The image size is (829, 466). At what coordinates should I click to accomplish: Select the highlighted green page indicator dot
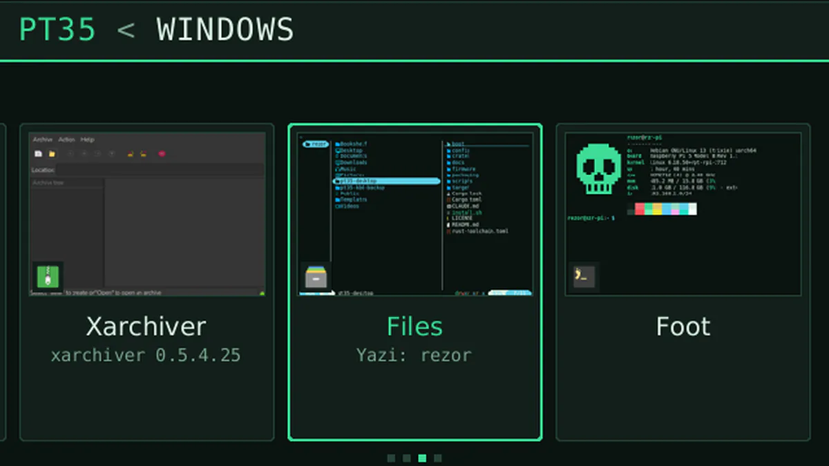422,458
